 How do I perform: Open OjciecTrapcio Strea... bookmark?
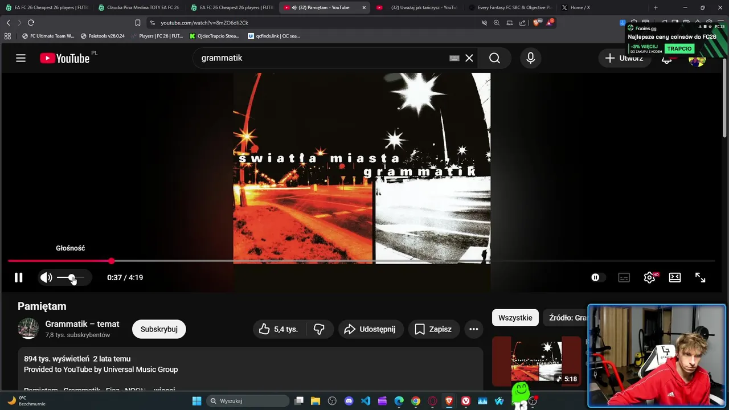click(x=214, y=36)
